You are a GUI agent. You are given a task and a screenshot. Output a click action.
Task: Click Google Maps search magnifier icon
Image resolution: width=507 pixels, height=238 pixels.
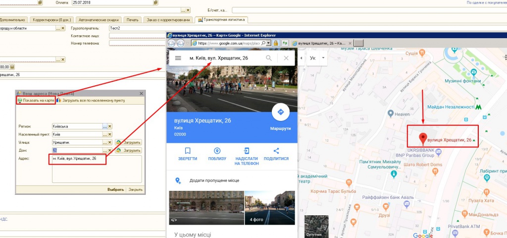coord(269,59)
